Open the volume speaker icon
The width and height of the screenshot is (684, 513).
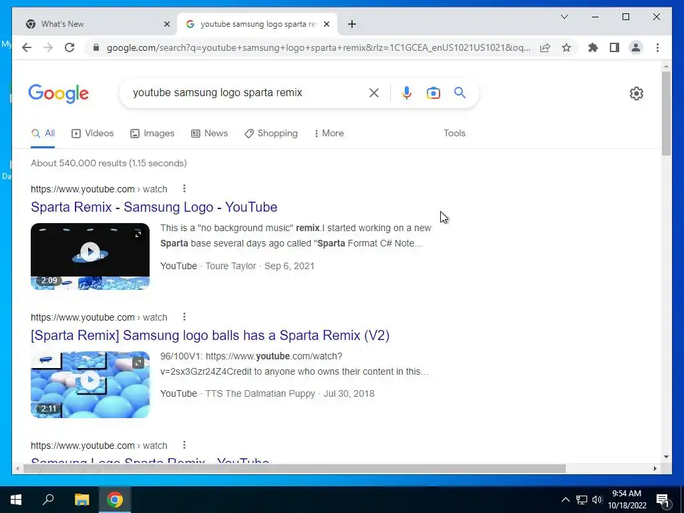(x=597, y=500)
